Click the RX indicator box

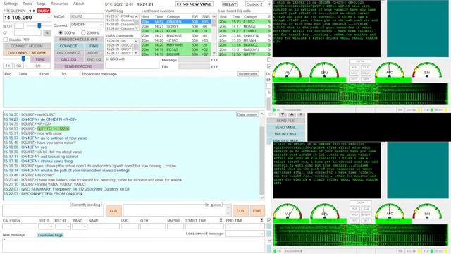(19, 66)
